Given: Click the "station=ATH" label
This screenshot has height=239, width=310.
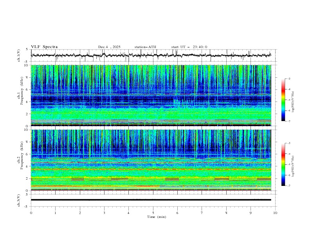Looking at the screenshot, I should [x=145, y=47].
